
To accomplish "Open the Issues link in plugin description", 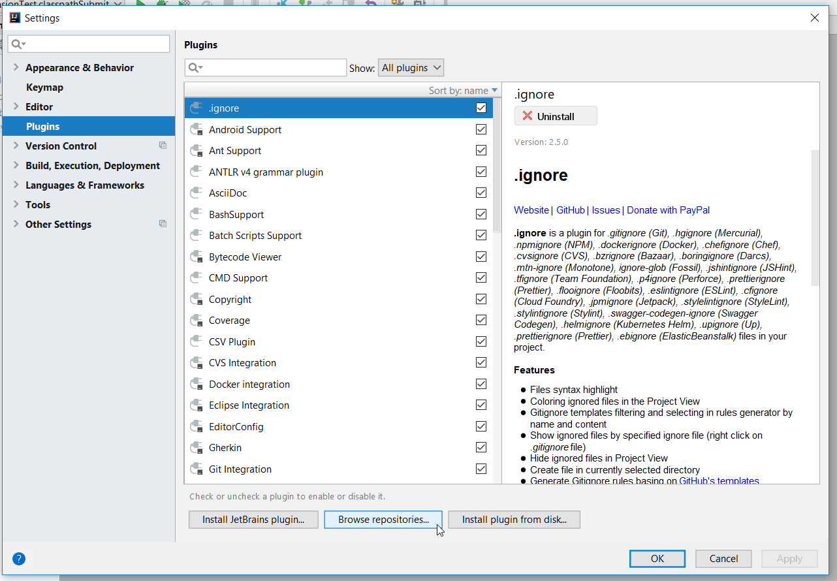I will click(606, 210).
